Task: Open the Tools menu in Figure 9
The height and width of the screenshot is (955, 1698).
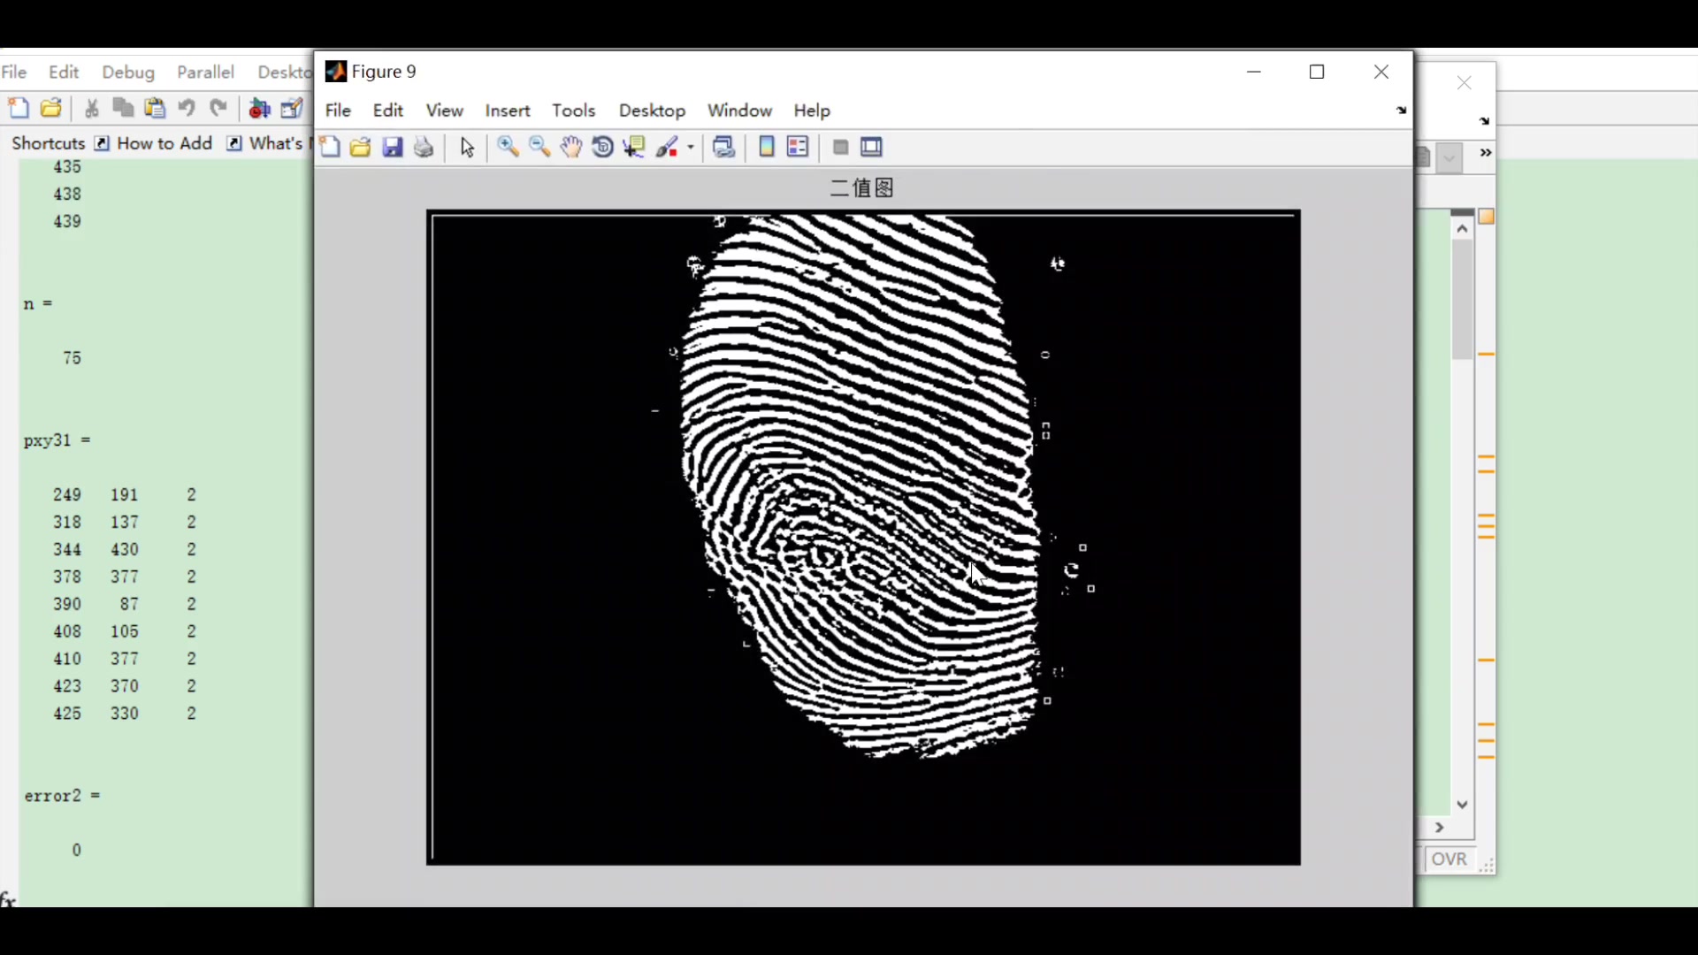Action: [573, 111]
